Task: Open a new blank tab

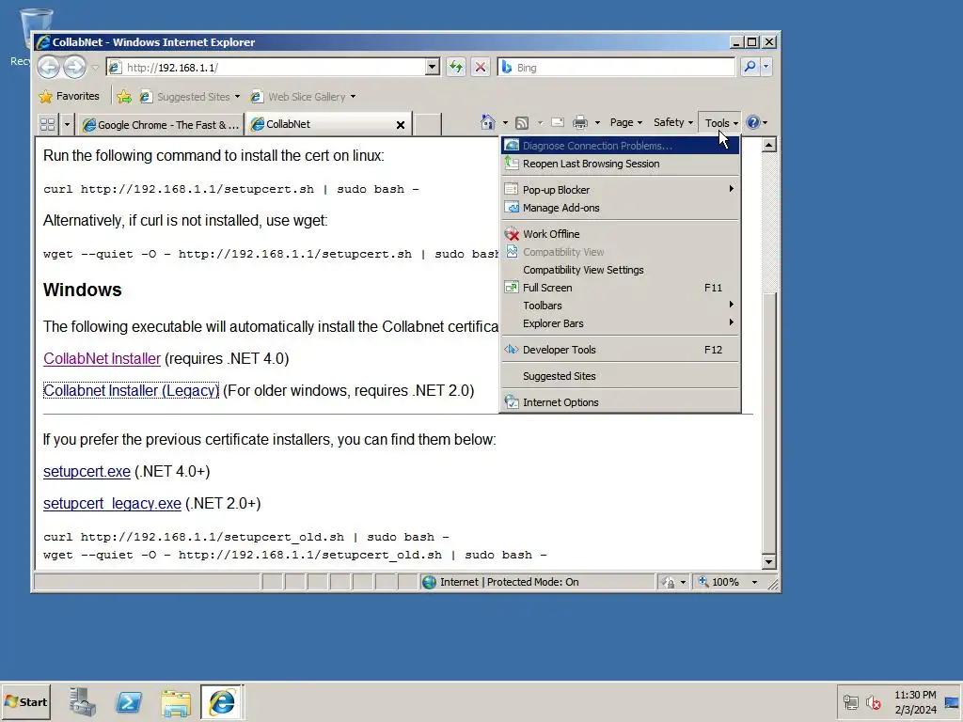Action: (427, 125)
